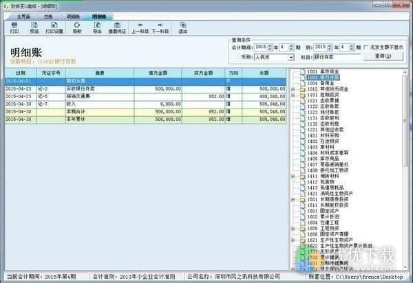Click folder icon beside 1101 短期投资

(x=303, y=95)
